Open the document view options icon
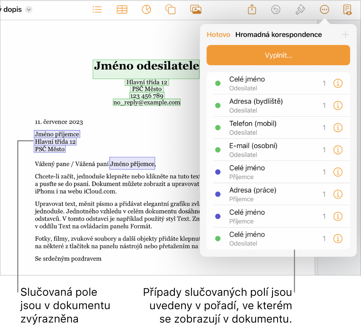Screen dimensions: 361x328 [x=347, y=10]
